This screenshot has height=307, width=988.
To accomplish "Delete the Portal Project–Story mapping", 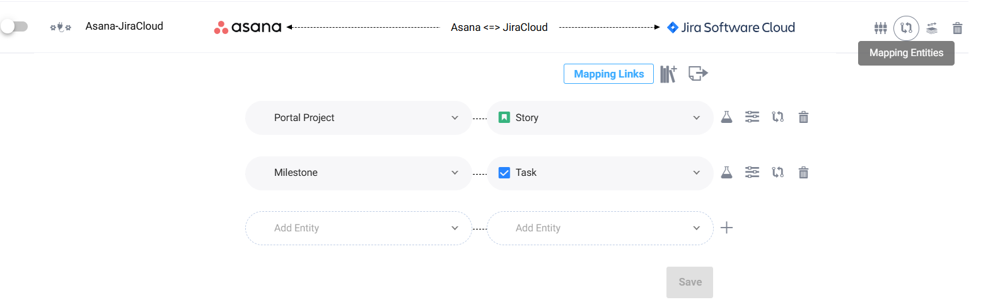I will pos(803,117).
